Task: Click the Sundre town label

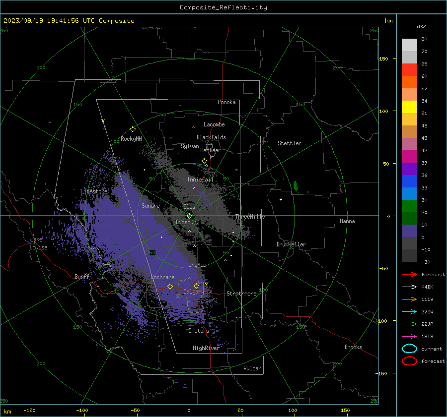Action: (151, 205)
